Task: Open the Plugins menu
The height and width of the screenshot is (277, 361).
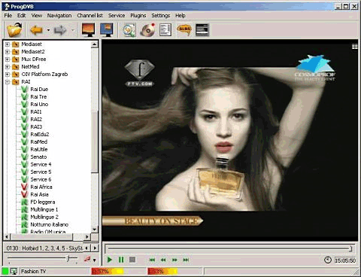Action: pyautogui.click(x=138, y=16)
